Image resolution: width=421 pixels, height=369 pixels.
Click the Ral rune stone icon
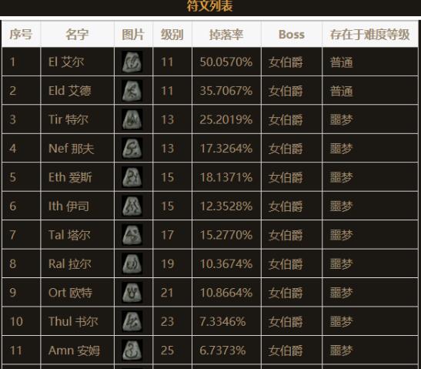tap(132, 263)
